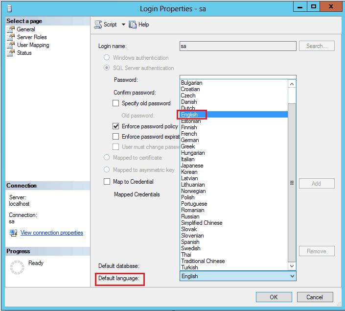
Task: Click the Login name field
Action: point(238,46)
